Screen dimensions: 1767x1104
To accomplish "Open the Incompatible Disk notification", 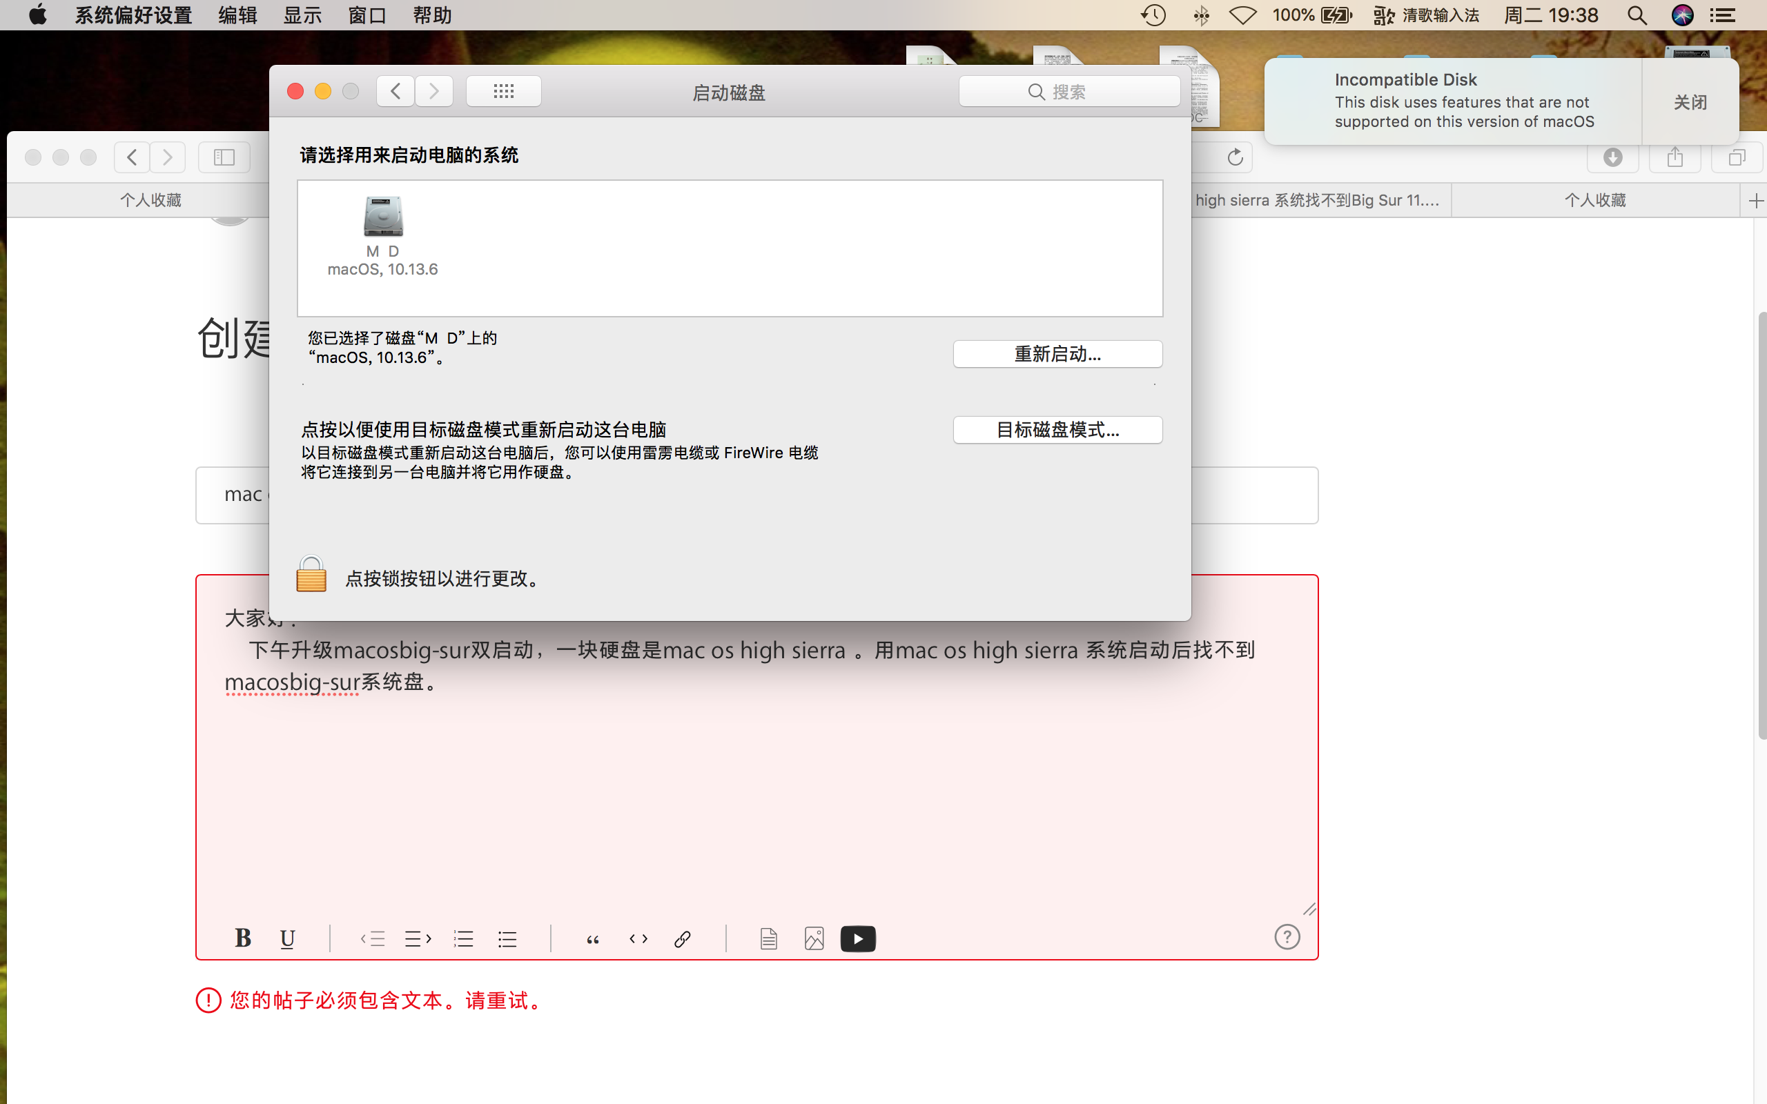I will [1453, 101].
